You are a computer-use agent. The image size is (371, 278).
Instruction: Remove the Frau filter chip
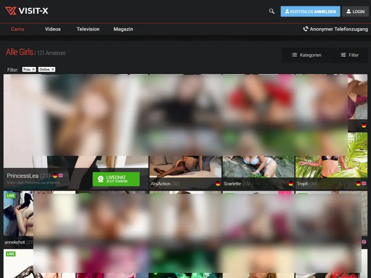pyautogui.click(x=33, y=69)
